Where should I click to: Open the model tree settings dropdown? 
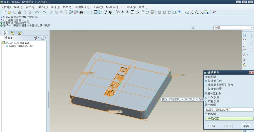pos(37,38)
